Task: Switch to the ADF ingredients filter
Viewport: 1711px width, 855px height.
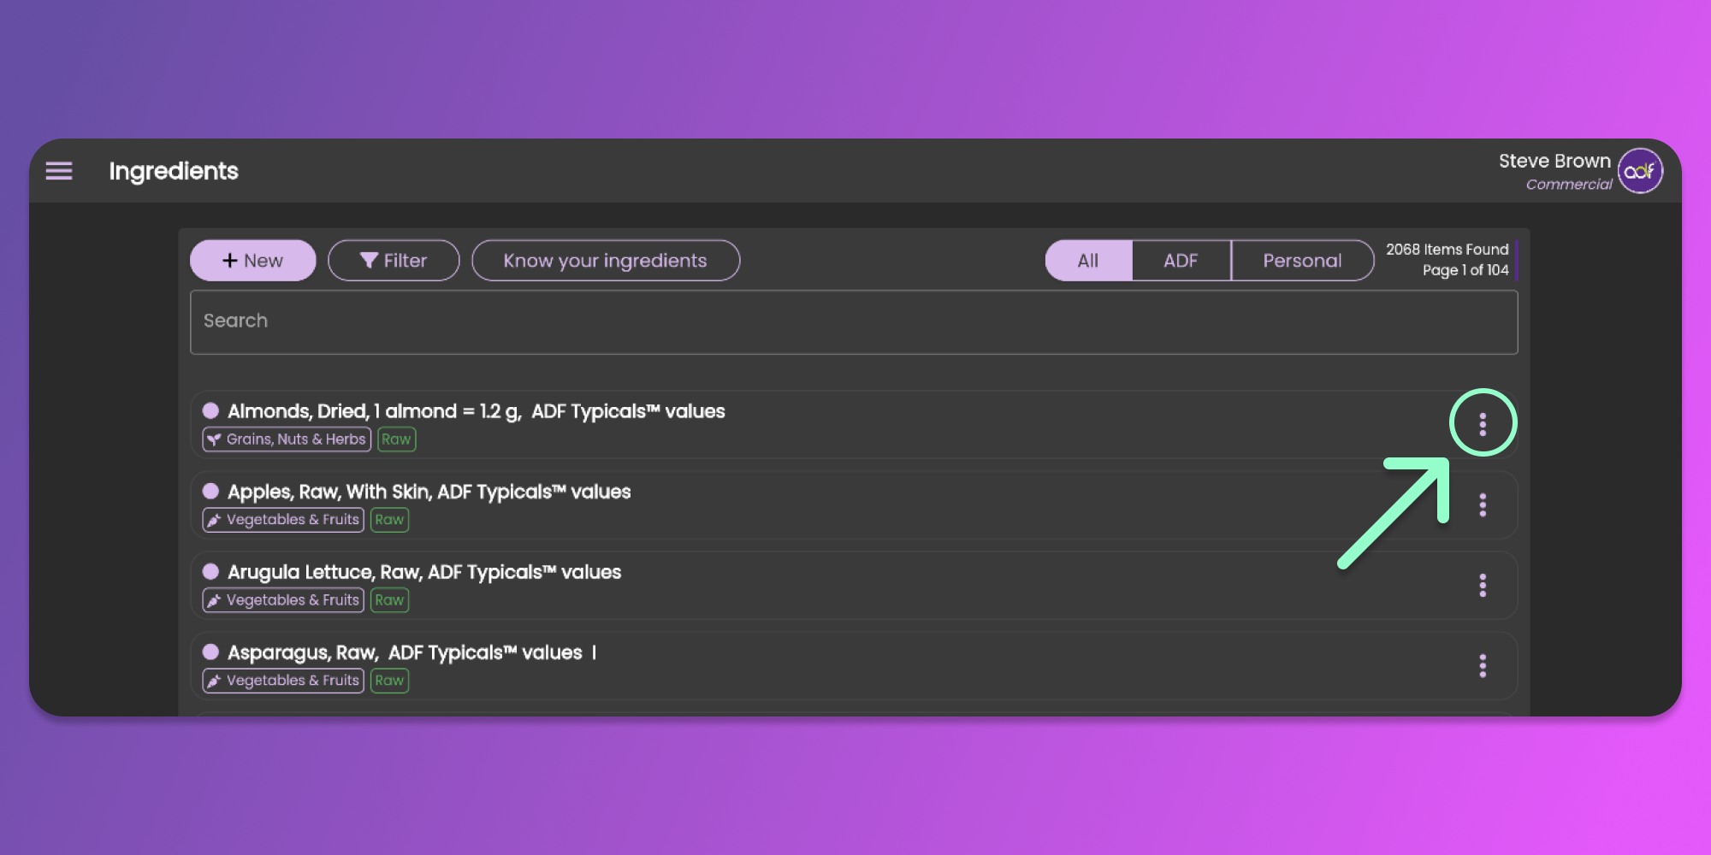Action: tap(1181, 261)
